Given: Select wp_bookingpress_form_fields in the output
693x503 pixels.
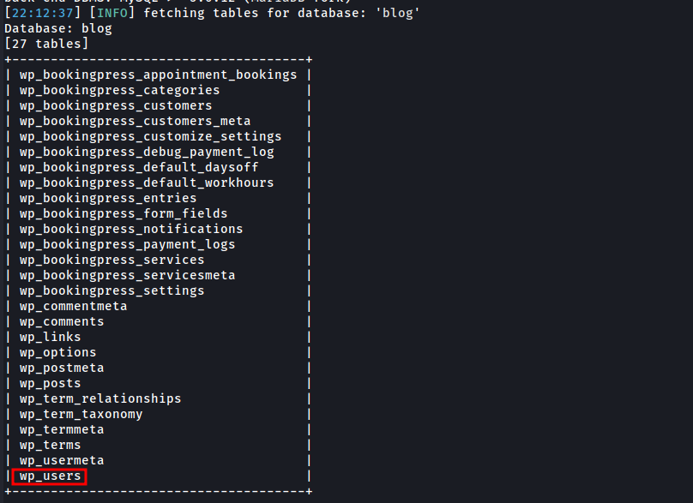Looking at the screenshot, I should tap(124, 213).
